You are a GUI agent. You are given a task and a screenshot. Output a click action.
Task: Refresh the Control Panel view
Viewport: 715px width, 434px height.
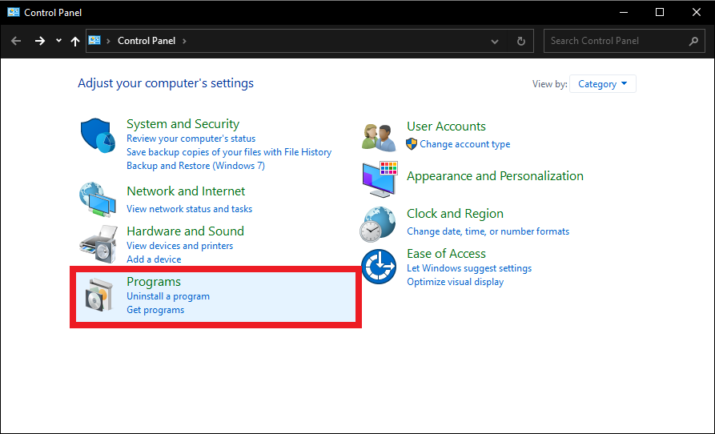[521, 41]
